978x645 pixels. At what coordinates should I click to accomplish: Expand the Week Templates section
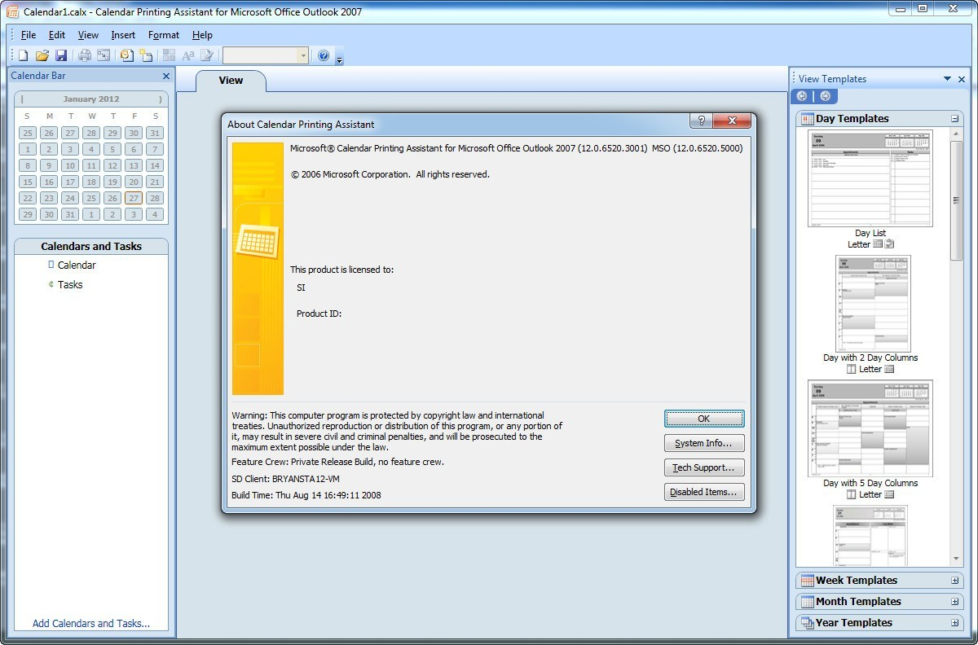[954, 581]
